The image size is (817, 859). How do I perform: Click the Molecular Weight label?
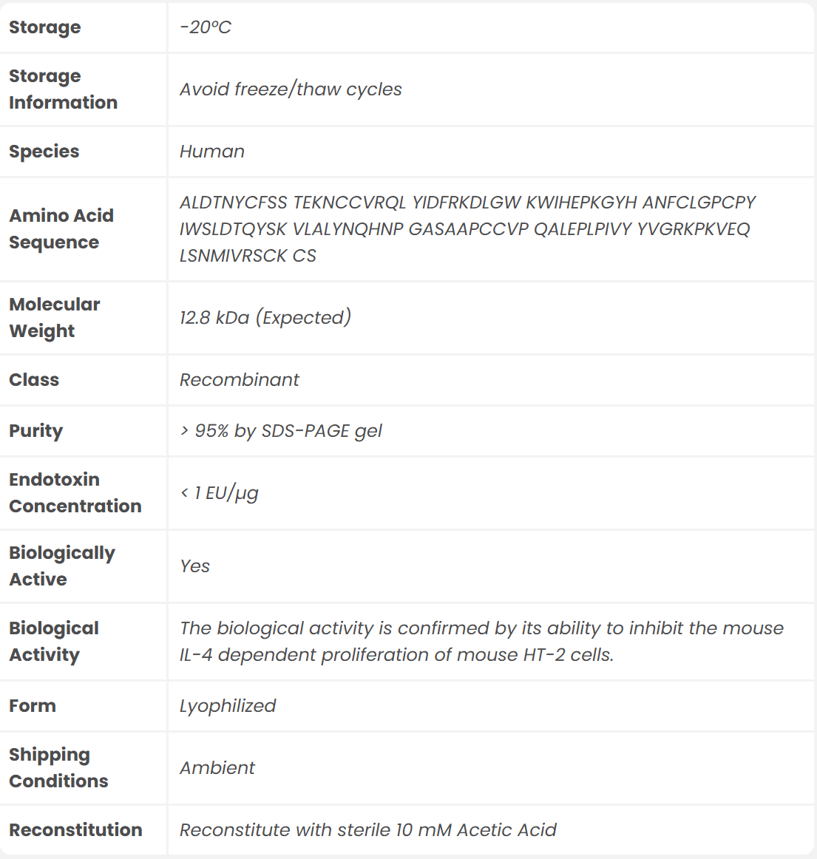point(55,318)
